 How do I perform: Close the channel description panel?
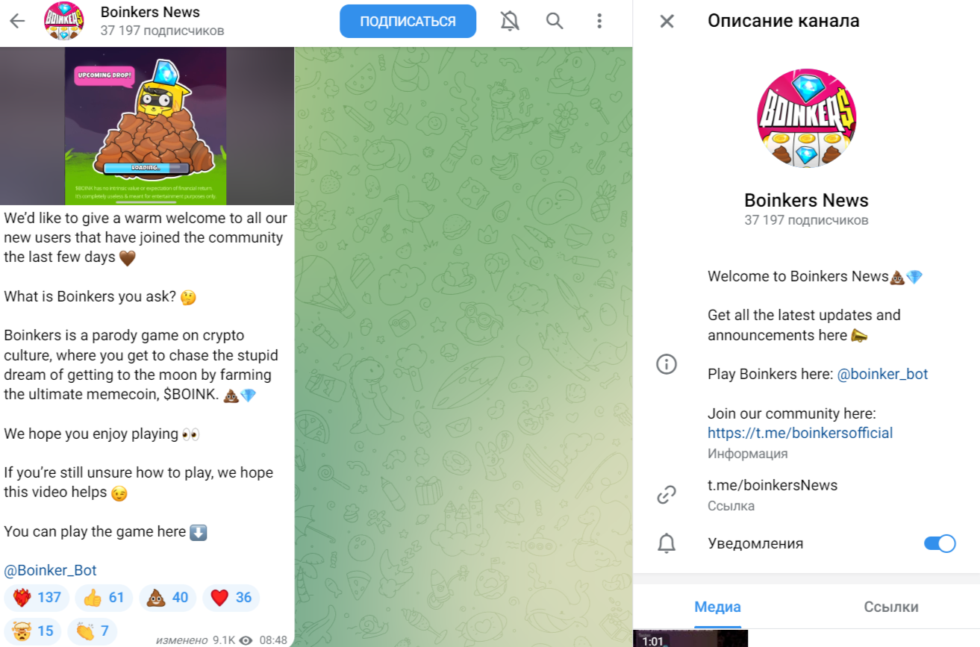(667, 21)
